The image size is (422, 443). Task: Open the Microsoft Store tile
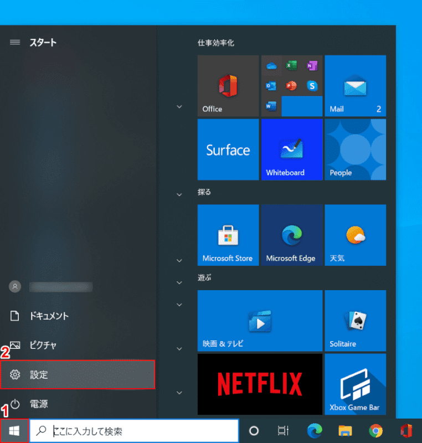click(x=228, y=235)
